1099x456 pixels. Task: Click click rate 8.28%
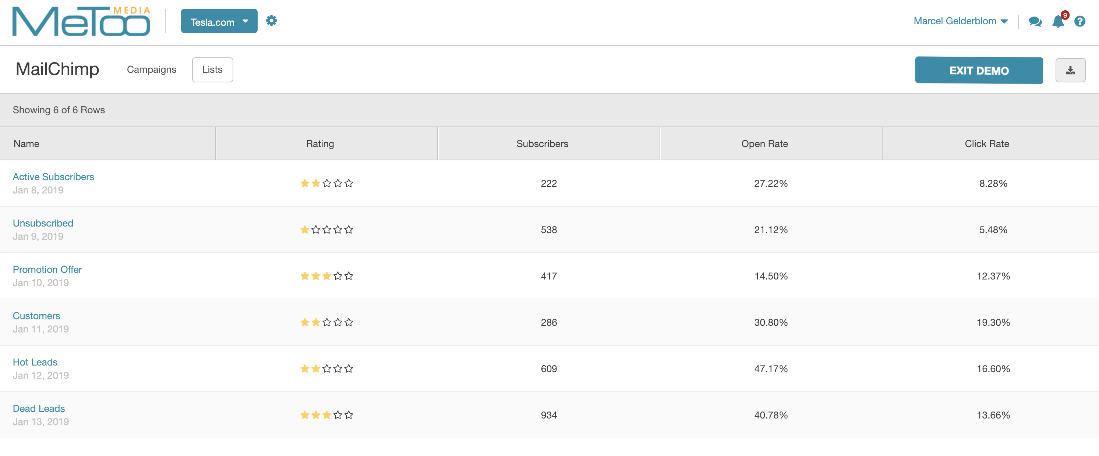(993, 184)
